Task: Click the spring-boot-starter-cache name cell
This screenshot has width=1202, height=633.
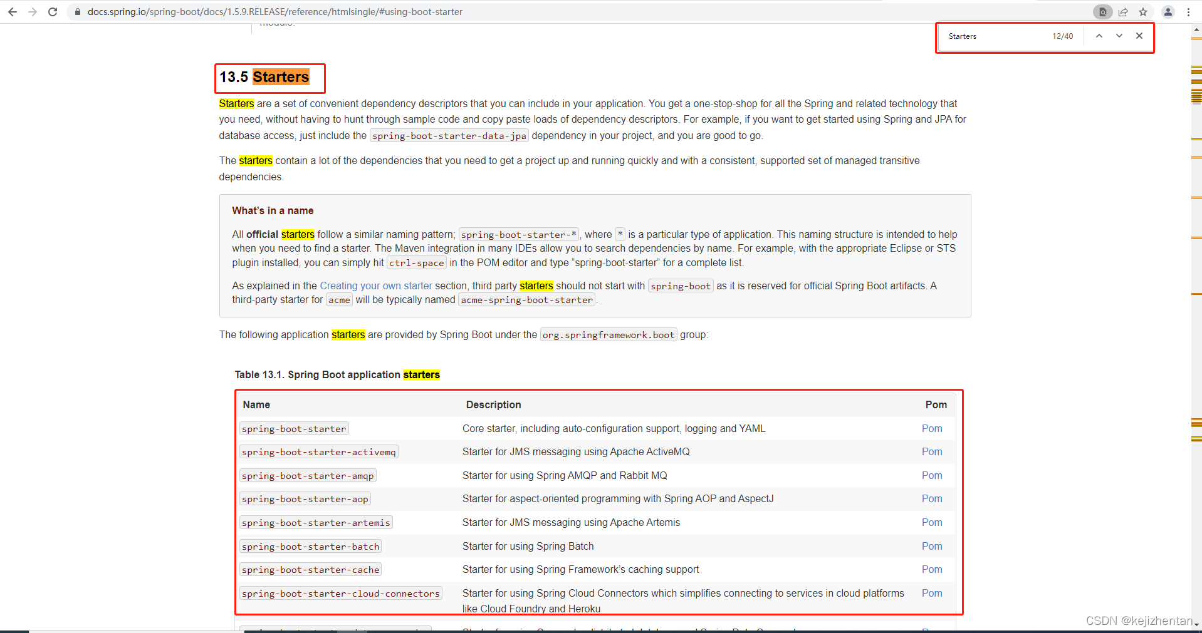Action: [311, 570]
